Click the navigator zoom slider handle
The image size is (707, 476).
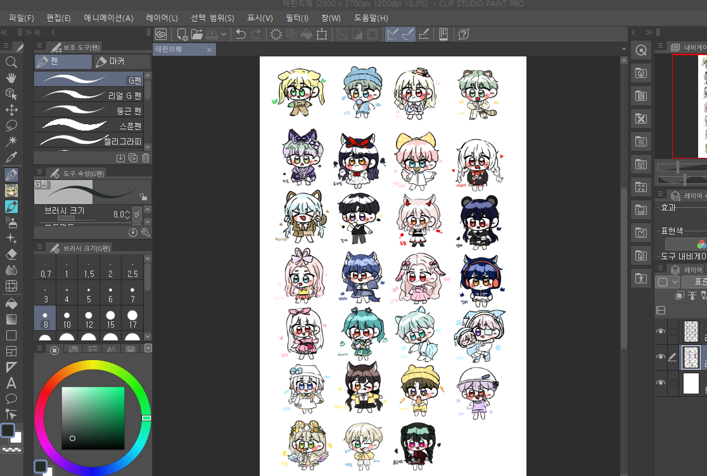click(678, 167)
